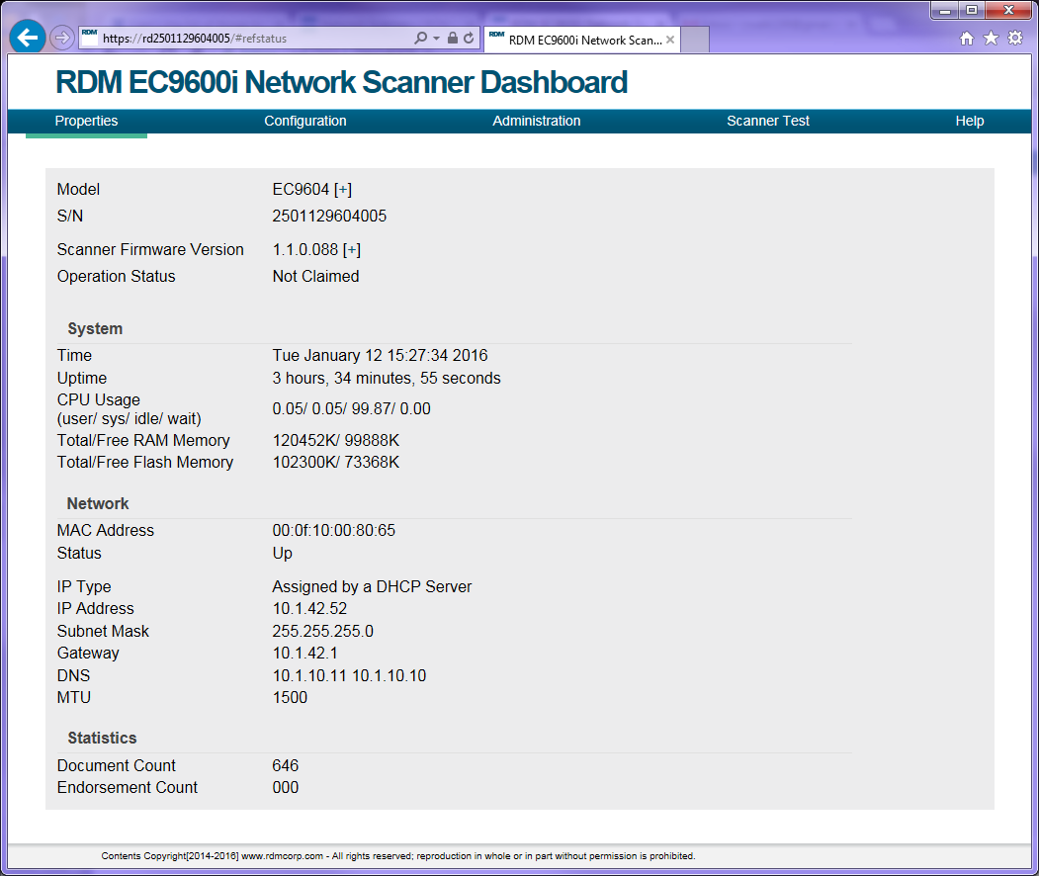Click Operation Status value Not Claimed

point(315,276)
